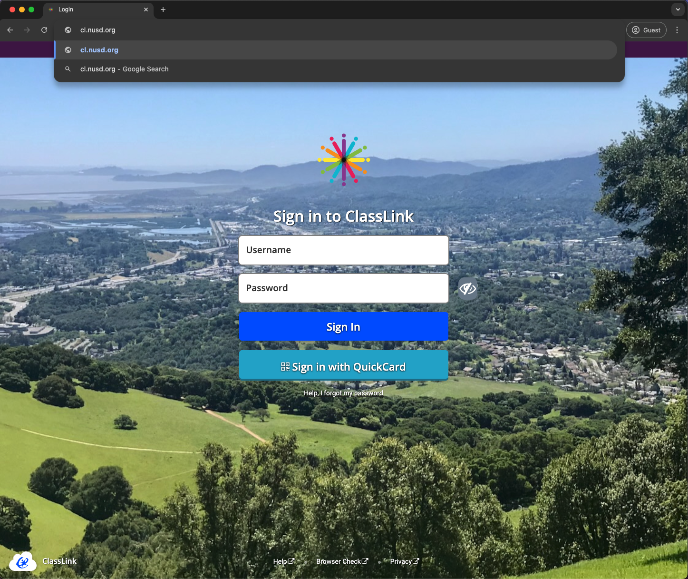Click the ClassLink starburst logo
Screen dimensions: 688x579
[x=343, y=160]
